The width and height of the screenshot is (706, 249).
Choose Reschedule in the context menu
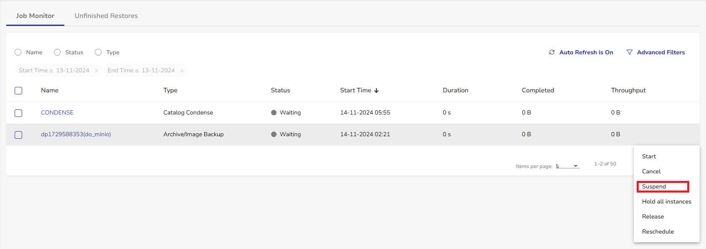658,232
